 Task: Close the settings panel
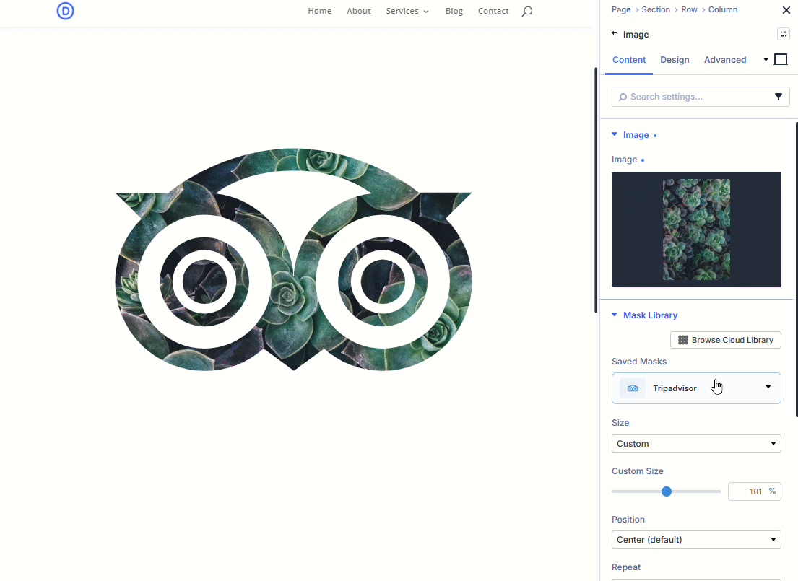(786, 9)
